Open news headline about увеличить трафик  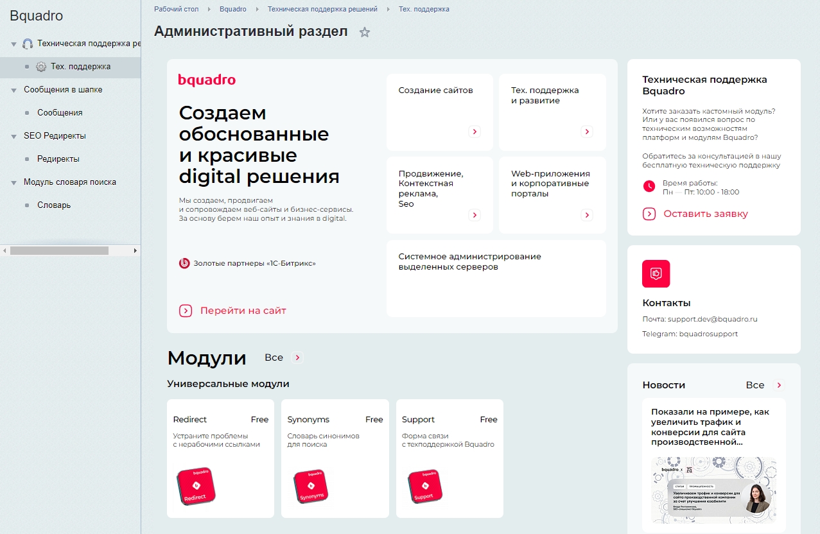point(710,427)
